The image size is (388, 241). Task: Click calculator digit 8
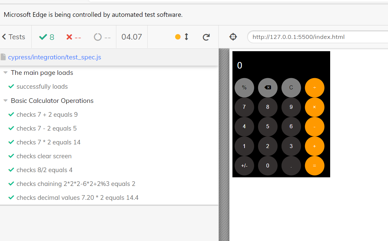267,107
